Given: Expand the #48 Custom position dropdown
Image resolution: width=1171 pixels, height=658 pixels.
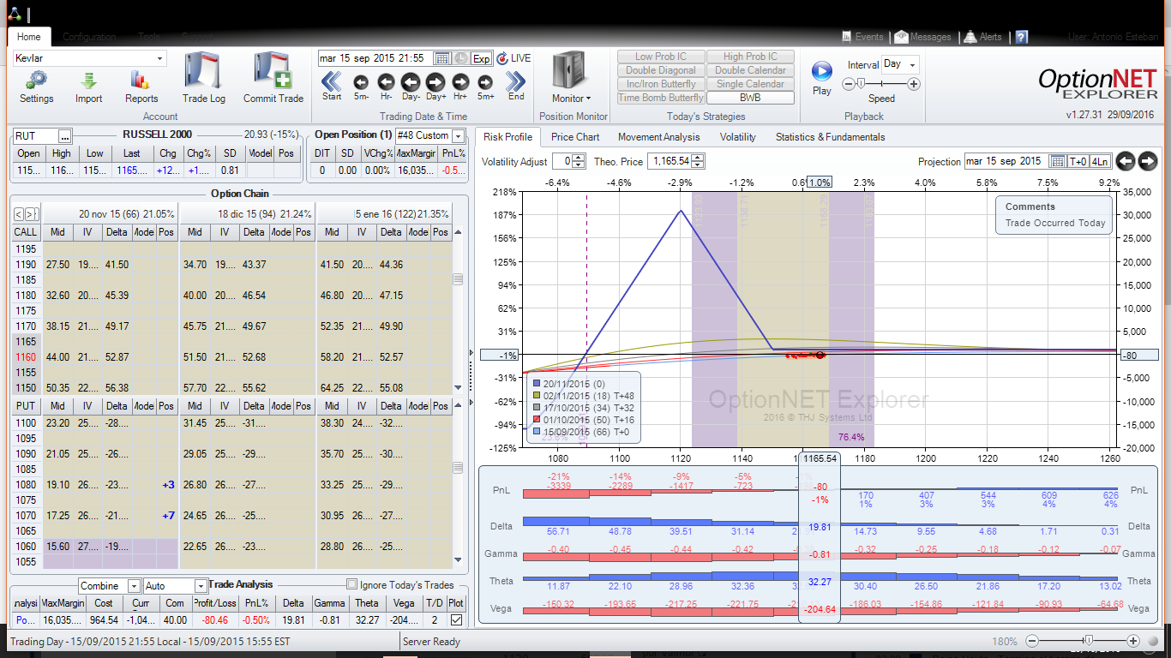Looking at the screenshot, I should tap(458, 135).
